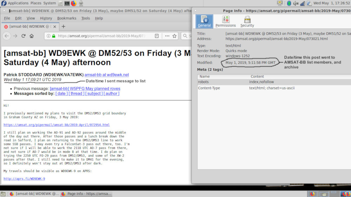Click the amsat-bb at wd9ewk.net email link
The width and height of the screenshot is (351, 197).
coord(107,75)
